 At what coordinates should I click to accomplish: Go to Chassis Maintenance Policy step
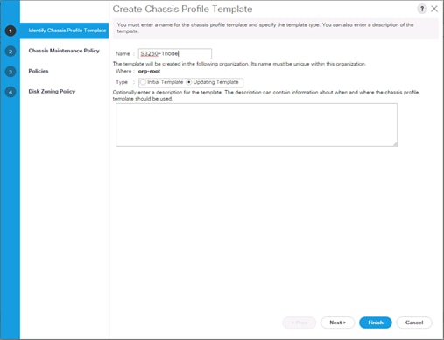[64, 51]
